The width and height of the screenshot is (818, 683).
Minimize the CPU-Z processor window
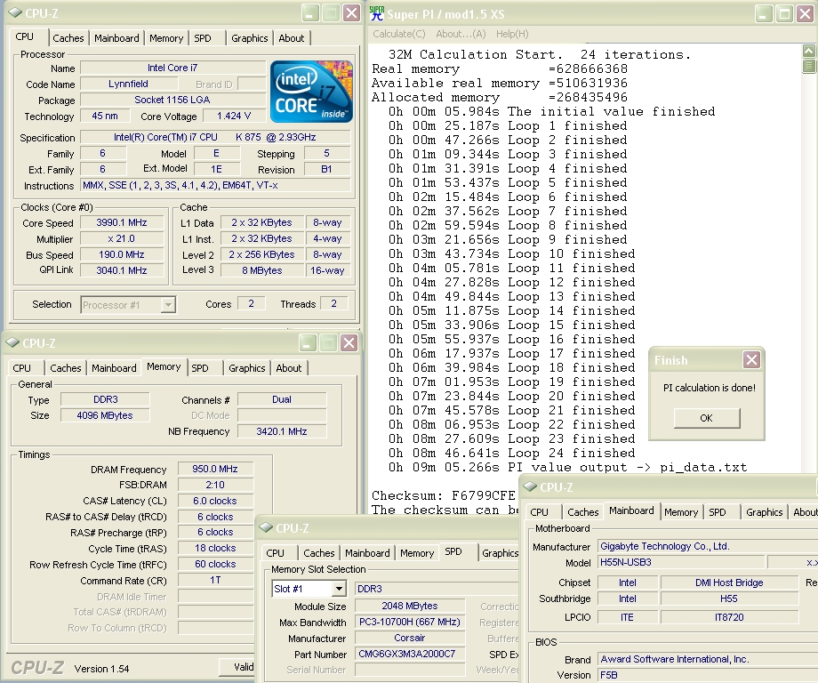point(310,13)
